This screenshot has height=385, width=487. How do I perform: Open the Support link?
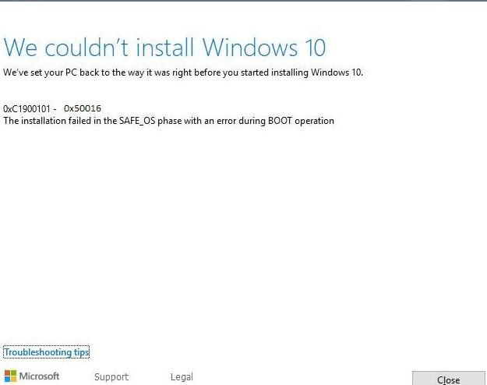tap(111, 377)
